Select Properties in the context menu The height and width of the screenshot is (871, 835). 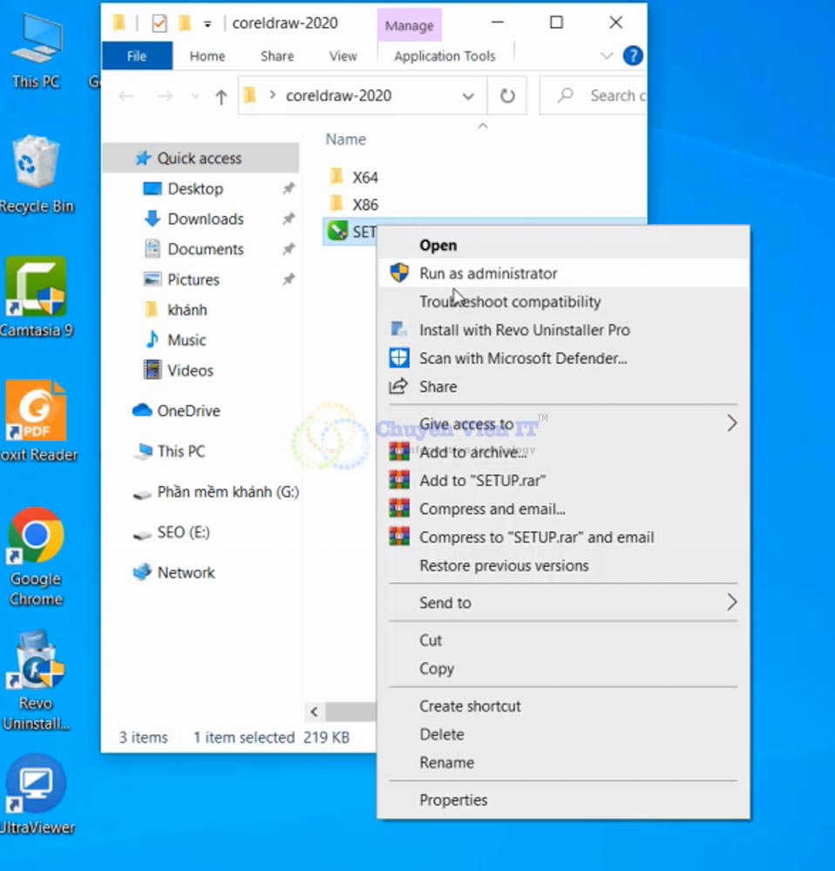point(453,800)
